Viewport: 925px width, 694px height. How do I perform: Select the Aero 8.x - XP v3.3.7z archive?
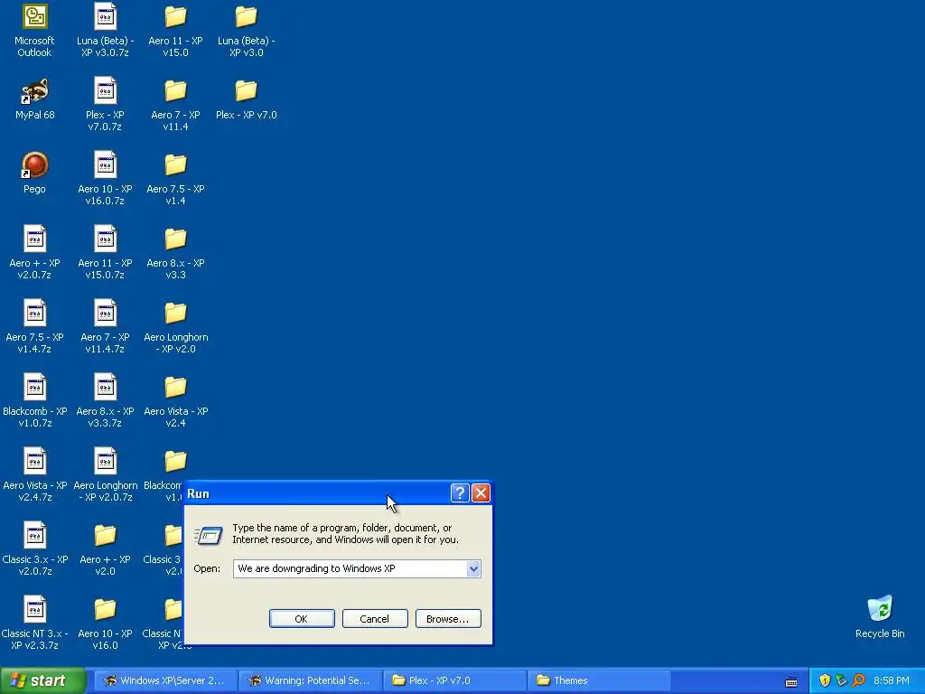(x=105, y=400)
